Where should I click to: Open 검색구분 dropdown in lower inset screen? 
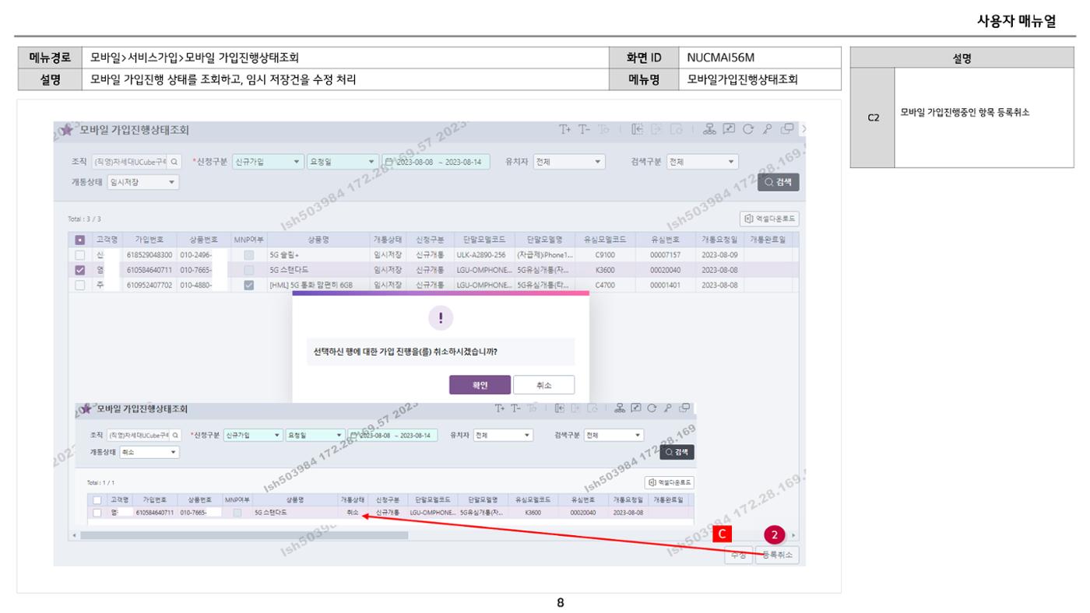click(614, 435)
